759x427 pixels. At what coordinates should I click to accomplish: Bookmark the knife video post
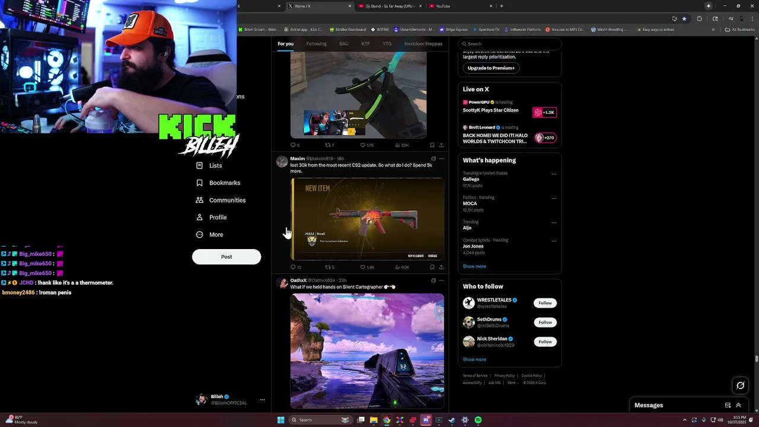click(x=432, y=145)
